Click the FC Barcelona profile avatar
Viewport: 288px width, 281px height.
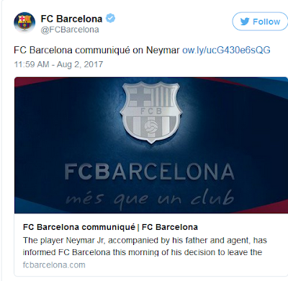coord(24,22)
